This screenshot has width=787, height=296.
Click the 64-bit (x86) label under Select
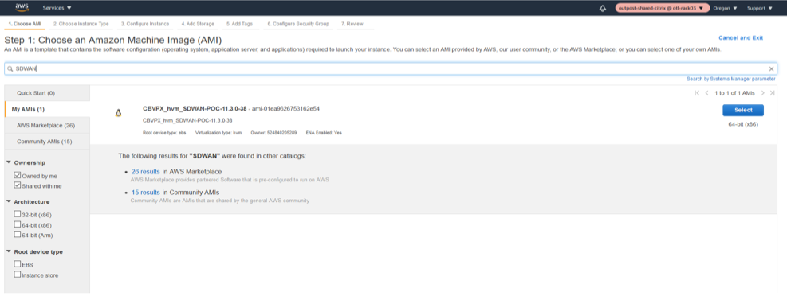[x=743, y=124]
